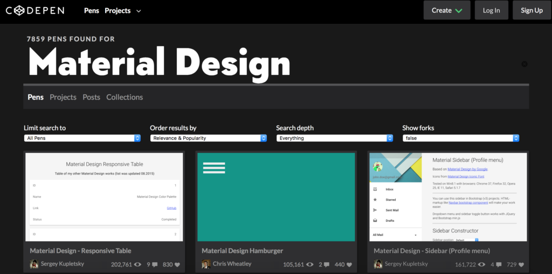The height and width of the screenshot is (274, 552).
Task: Expand the Create button menu
Action: pos(447,10)
